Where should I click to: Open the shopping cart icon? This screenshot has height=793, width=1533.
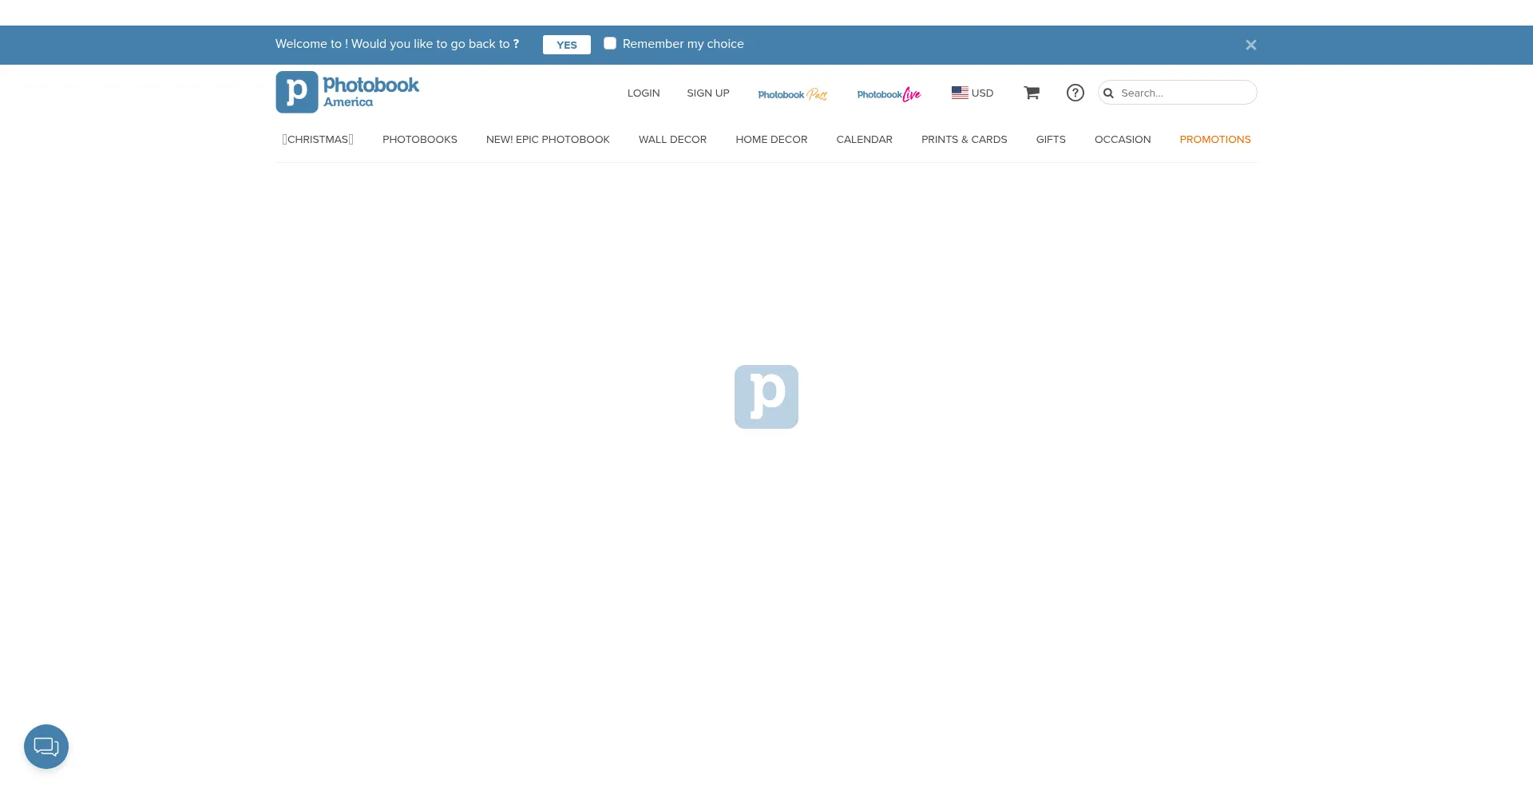pyautogui.click(x=1032, y=93)
